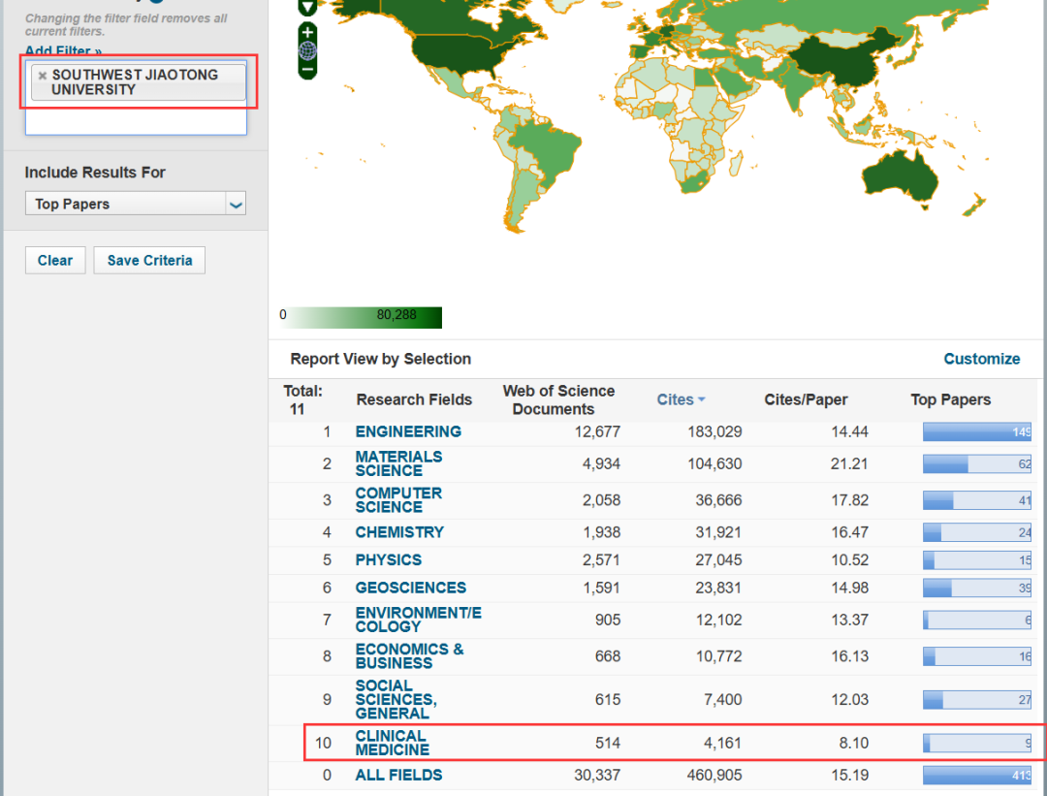1047x796 pixels.
Task: Select All Fields' 460,905 cites value
Action: coord(714,775)
